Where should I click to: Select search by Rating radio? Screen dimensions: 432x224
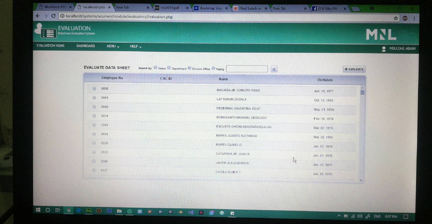[x=213, y=68]
